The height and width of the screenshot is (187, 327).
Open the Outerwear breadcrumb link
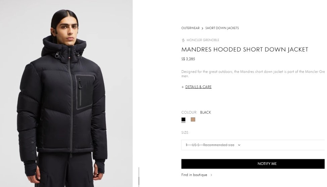(x=190, y=28)
